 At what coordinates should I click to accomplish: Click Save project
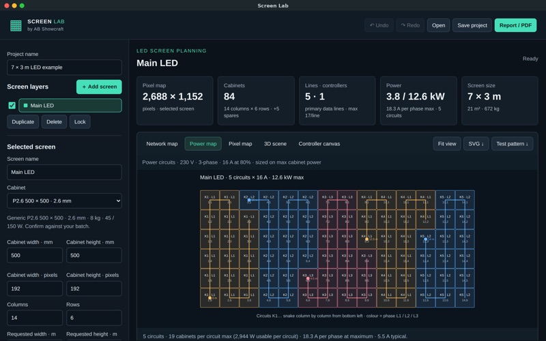click(x=472, y=25)
